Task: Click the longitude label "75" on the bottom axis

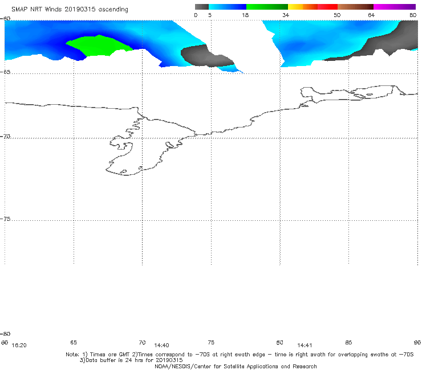Action: click(211, 342)
